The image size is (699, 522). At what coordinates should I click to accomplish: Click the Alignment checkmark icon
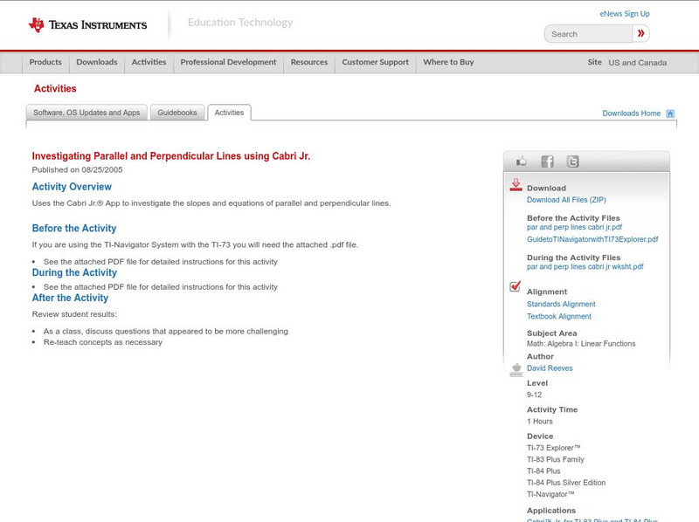(x=516, y=286)
